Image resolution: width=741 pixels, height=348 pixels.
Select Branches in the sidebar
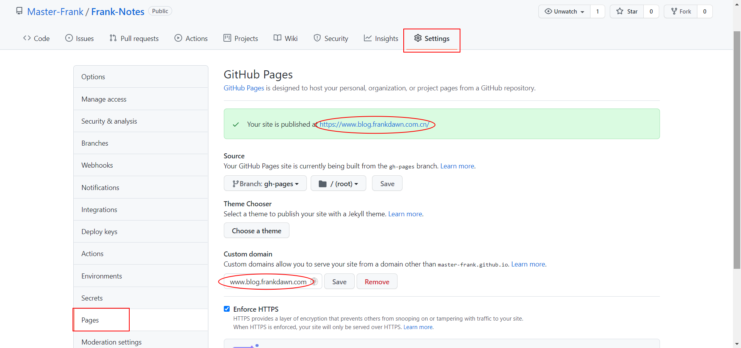(x=141, y=143)
